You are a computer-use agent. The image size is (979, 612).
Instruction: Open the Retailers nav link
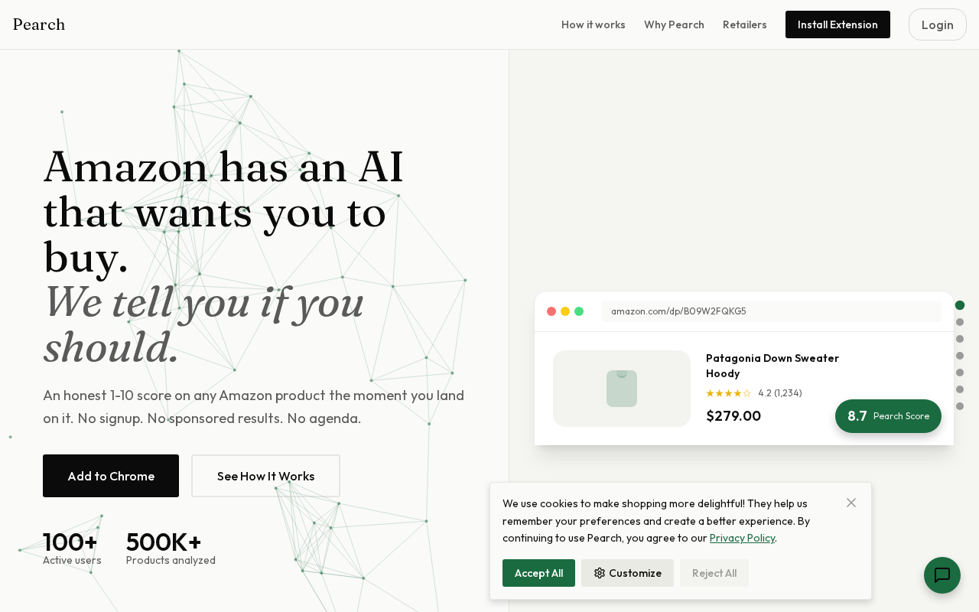pos(745,24)
